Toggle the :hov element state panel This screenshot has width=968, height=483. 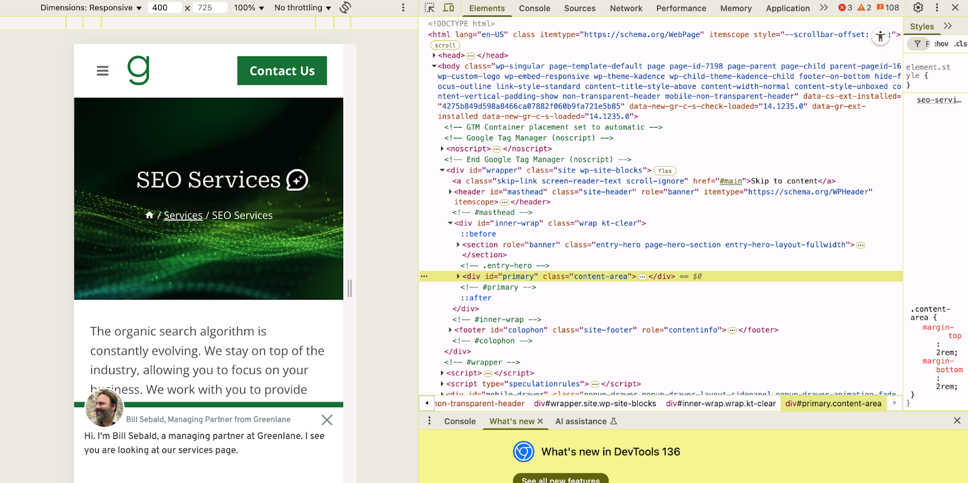pos(941,44)
